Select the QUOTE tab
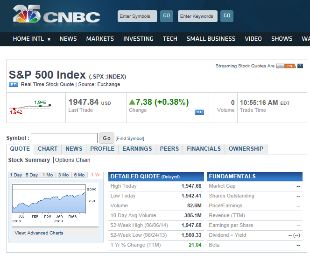The image size is (310, 256). click(20, 149)
